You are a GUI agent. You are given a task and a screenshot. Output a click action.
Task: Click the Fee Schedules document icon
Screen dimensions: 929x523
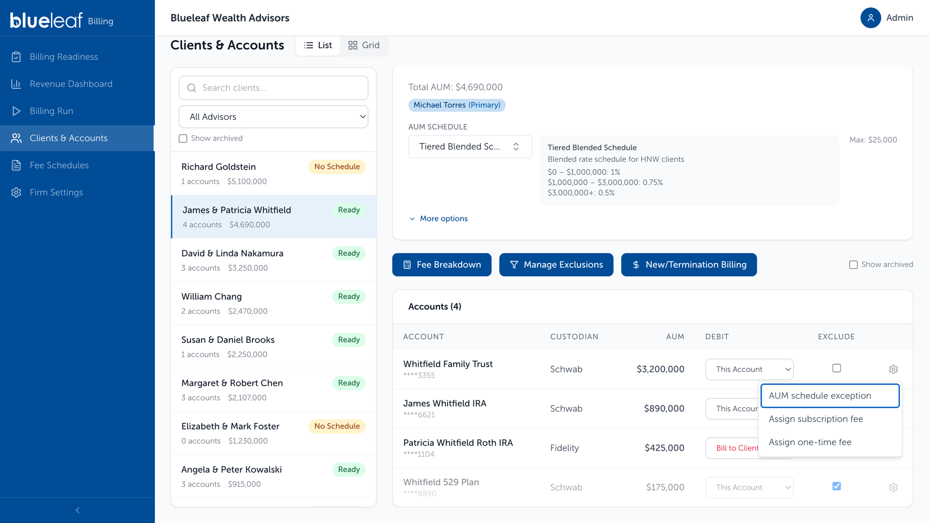(16, 165)
